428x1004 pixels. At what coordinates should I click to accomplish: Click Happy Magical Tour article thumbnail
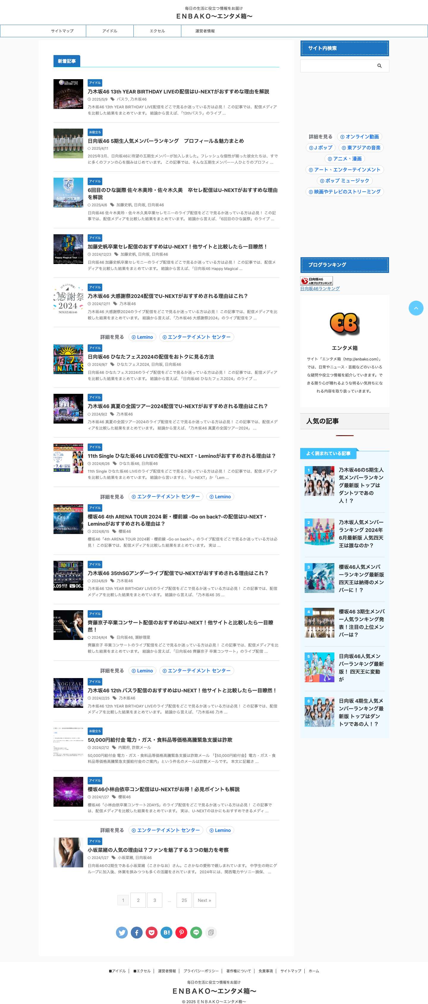coord(68,249)
